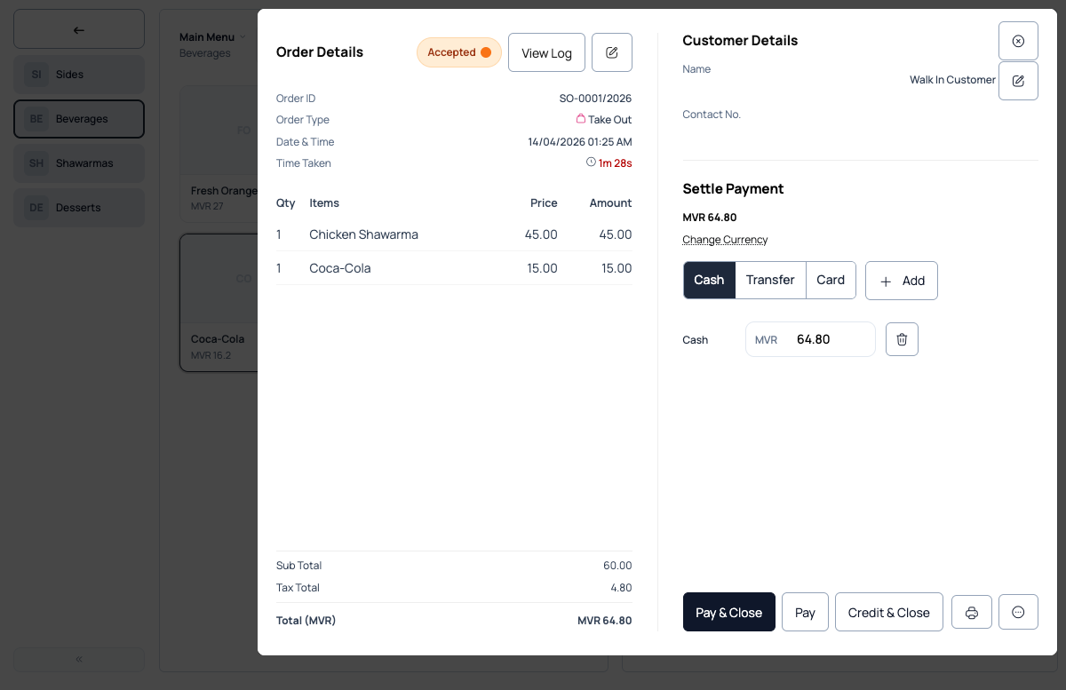Click the Coca-Cola order item row
Viewport: 1066px width, 690px height.
point(454,268)
